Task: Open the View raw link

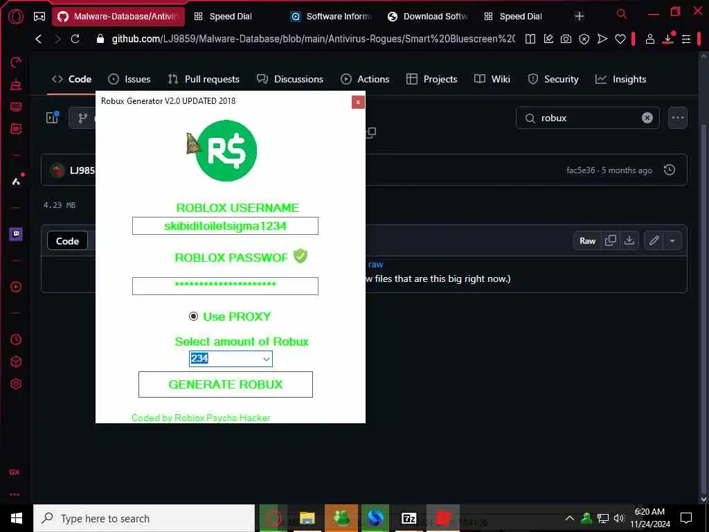Action: (x=375, y=264)
